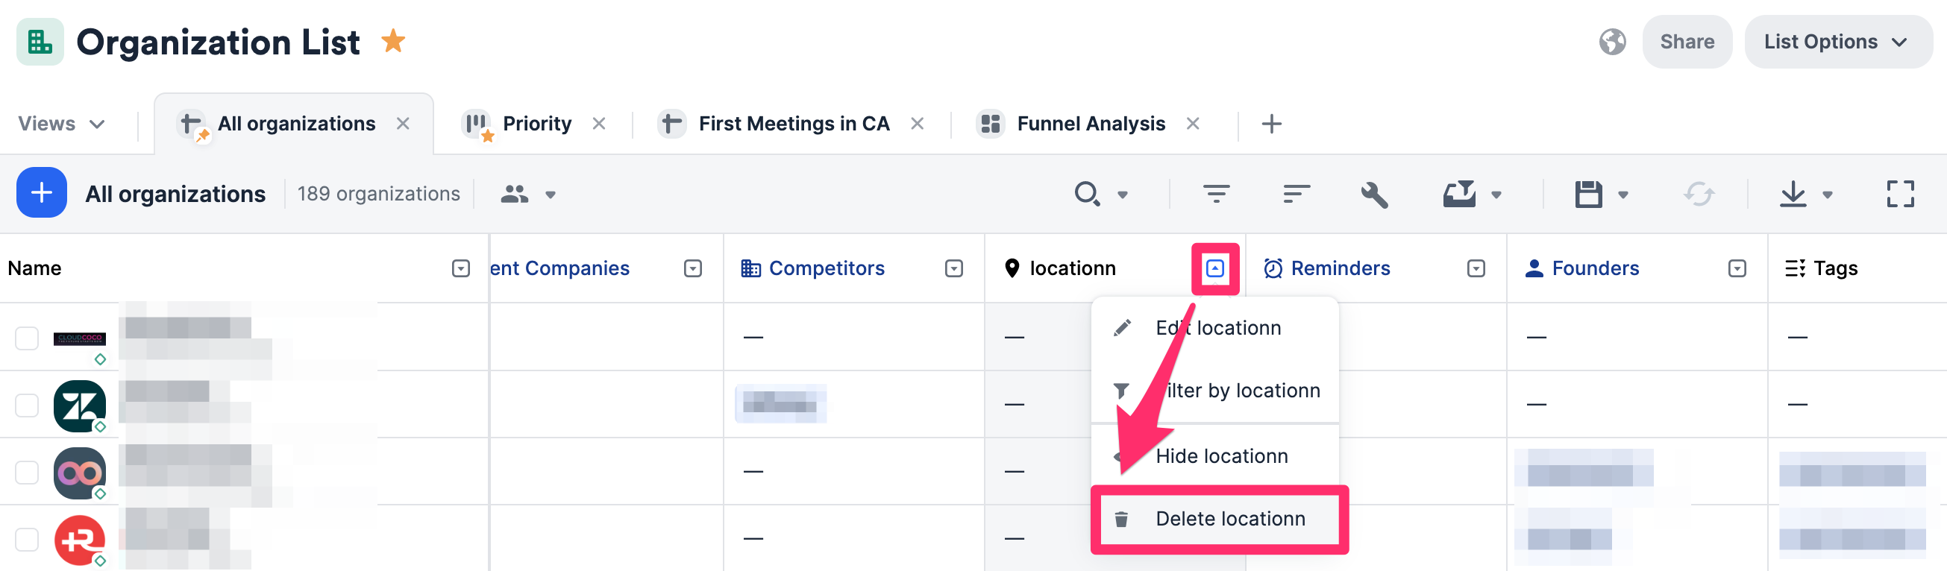Switch to the Funnel Analysis tab

tap(1090, 123)
